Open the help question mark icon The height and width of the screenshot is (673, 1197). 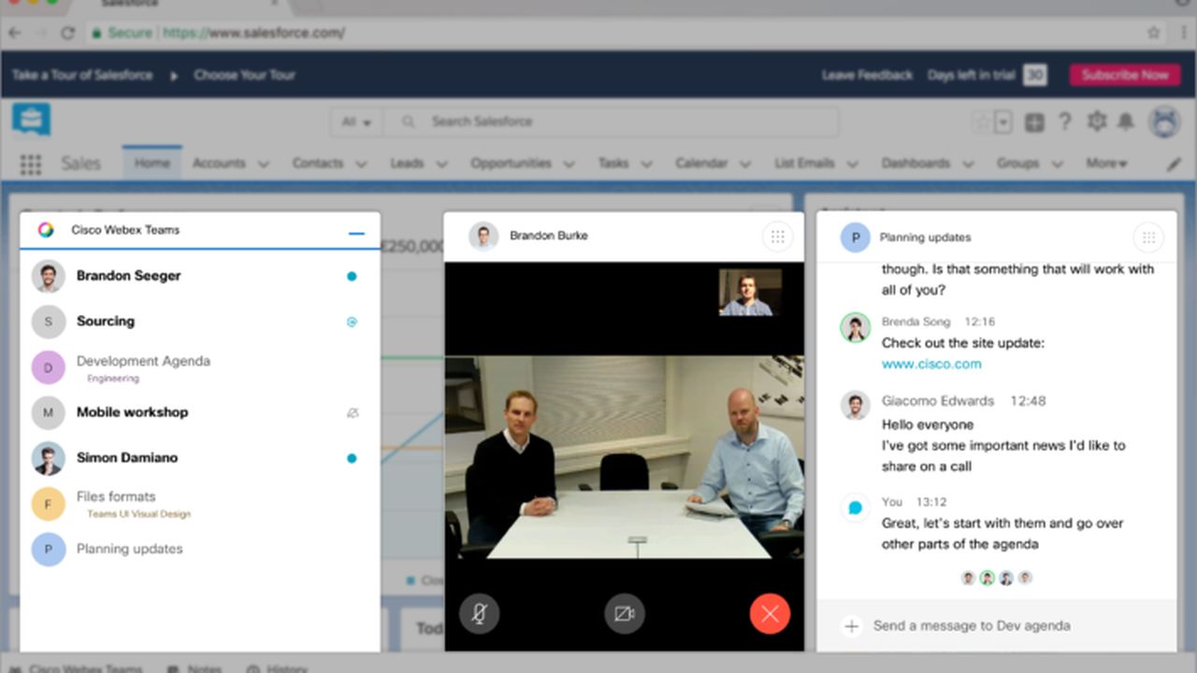pyautogui.click(x=1064, y=122)
